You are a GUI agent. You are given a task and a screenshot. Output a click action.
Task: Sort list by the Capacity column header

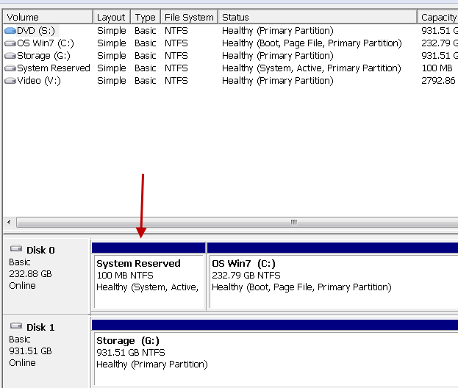(x=438, y=17)
